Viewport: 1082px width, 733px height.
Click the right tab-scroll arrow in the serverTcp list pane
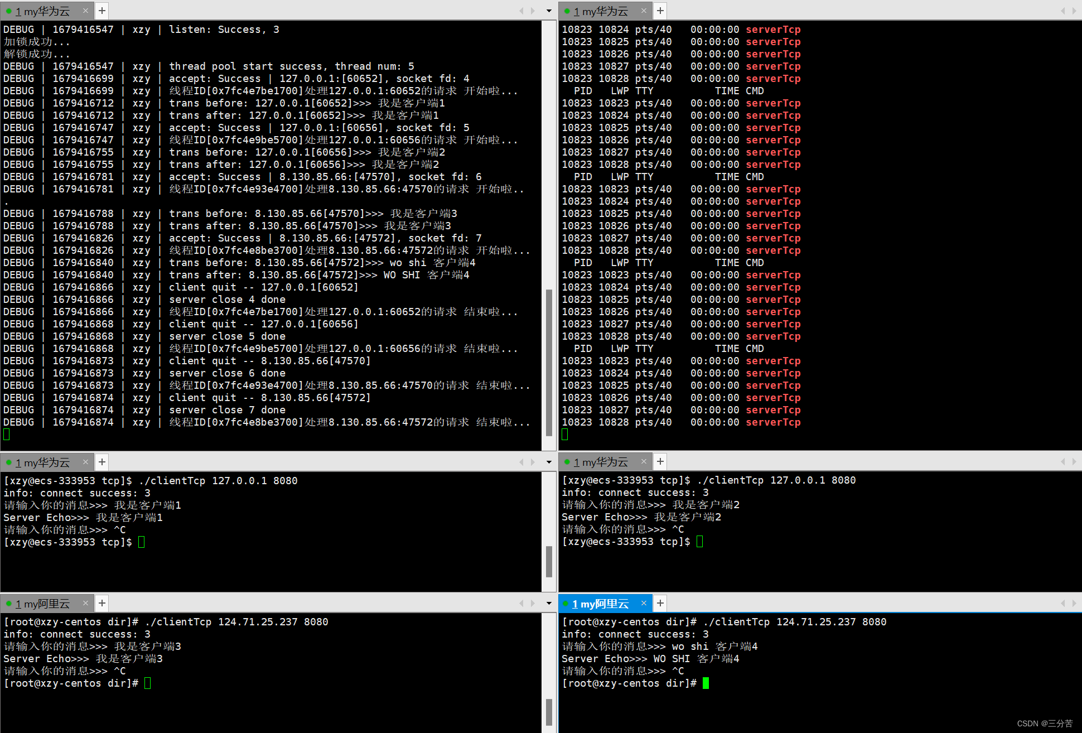pyautogui.click(x=1074, y=11)
